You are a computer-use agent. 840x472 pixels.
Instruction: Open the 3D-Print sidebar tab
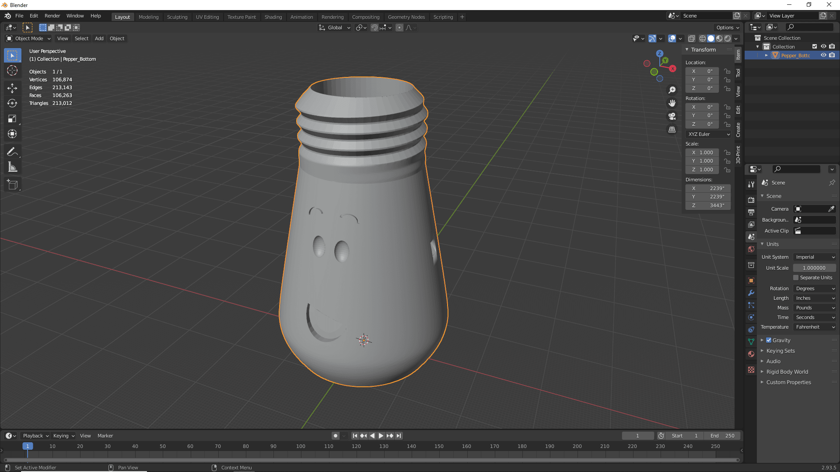(738, 154)
